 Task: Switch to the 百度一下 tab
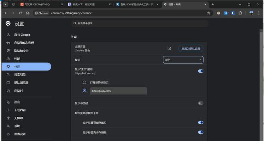click(x=89, y=5)
